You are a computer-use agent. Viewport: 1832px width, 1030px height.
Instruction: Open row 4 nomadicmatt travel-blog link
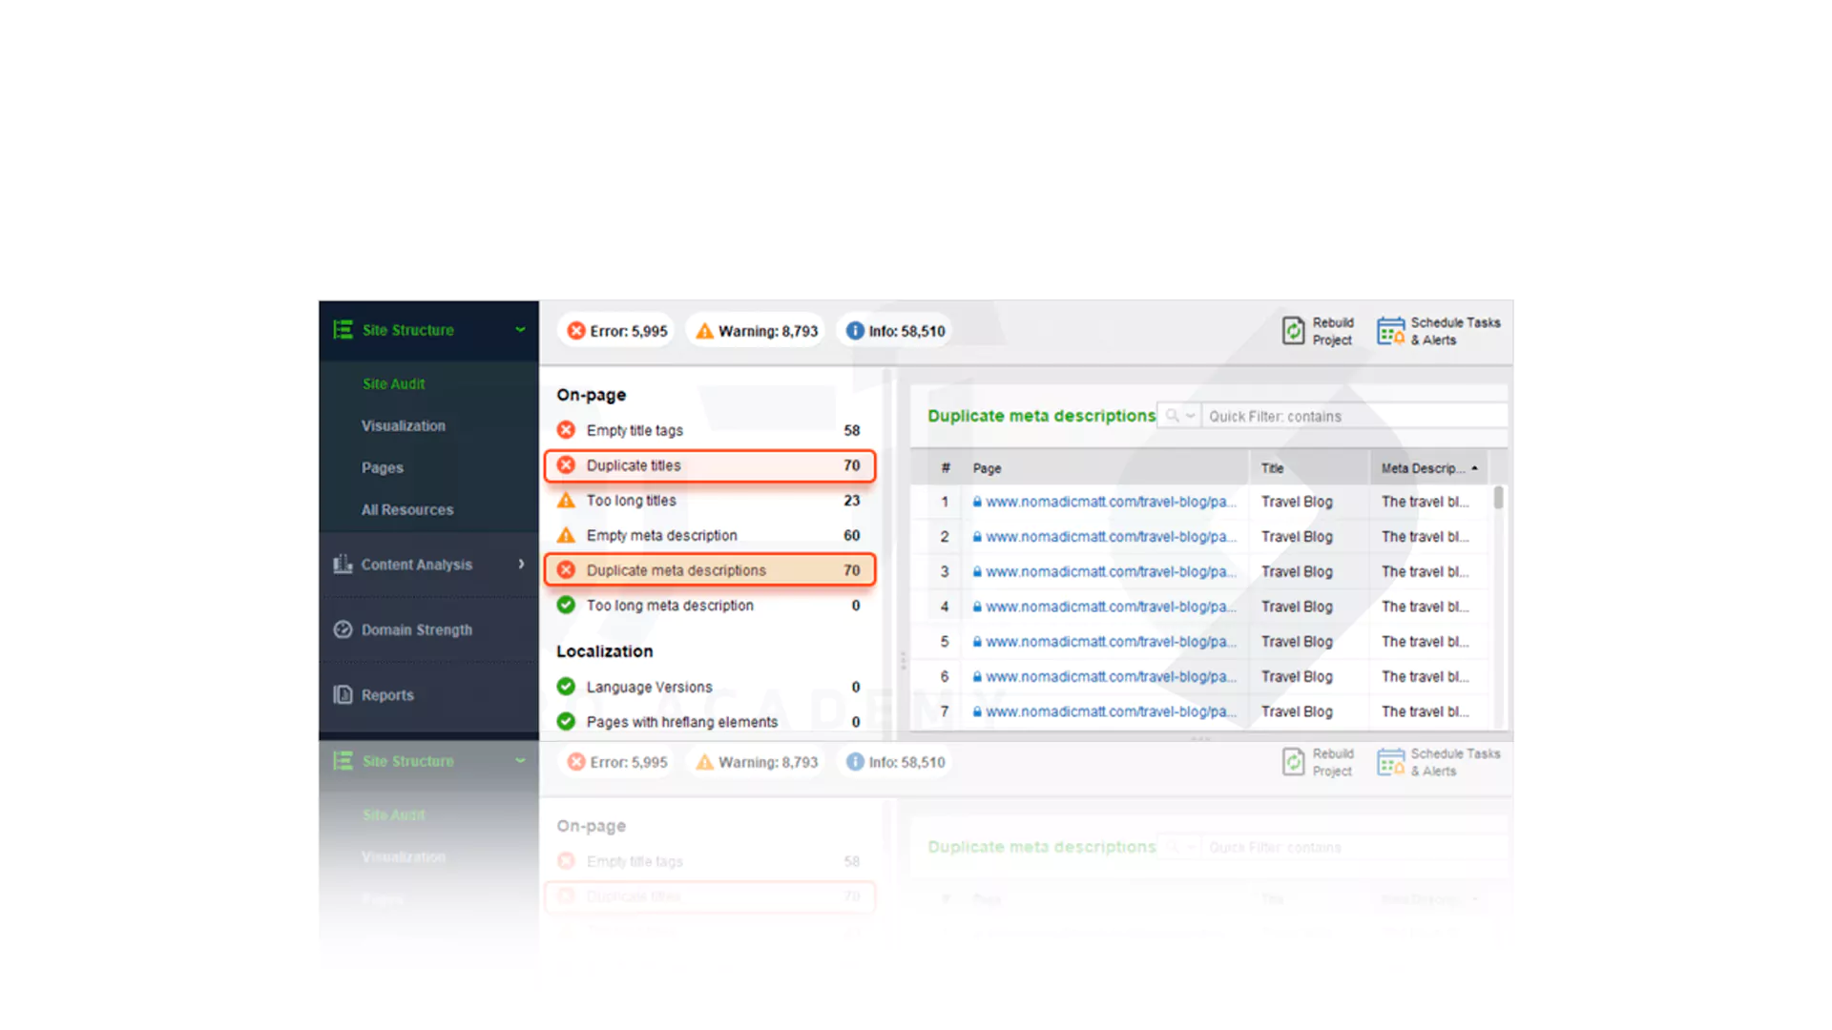click(1110, 607)
